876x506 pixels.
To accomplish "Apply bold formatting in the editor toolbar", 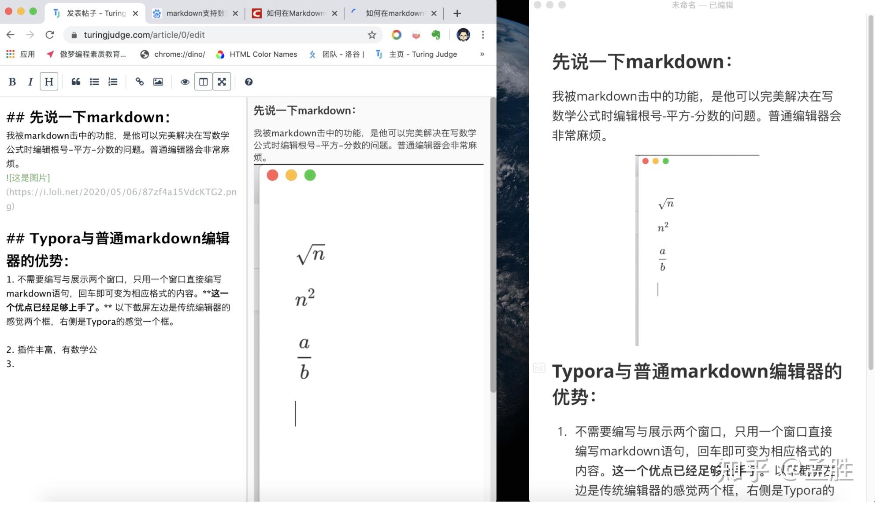I will coord(12,81).
